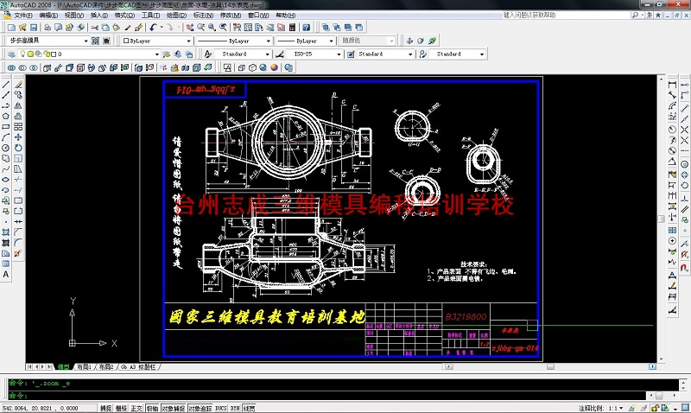Click the Cut scissors icon
Screen dimensions: 691x413
pyautogui.click(x=94, y=28)
